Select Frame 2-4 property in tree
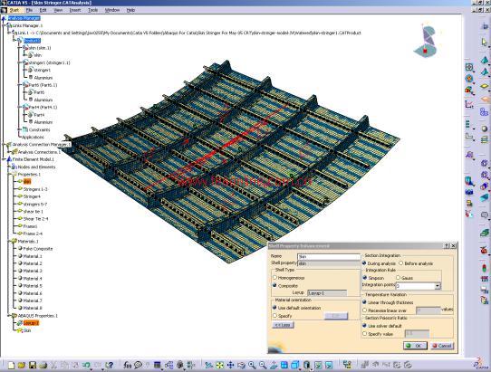Image resolution: width=491 pixels, height=372 pixels. [x=33, y=234]
